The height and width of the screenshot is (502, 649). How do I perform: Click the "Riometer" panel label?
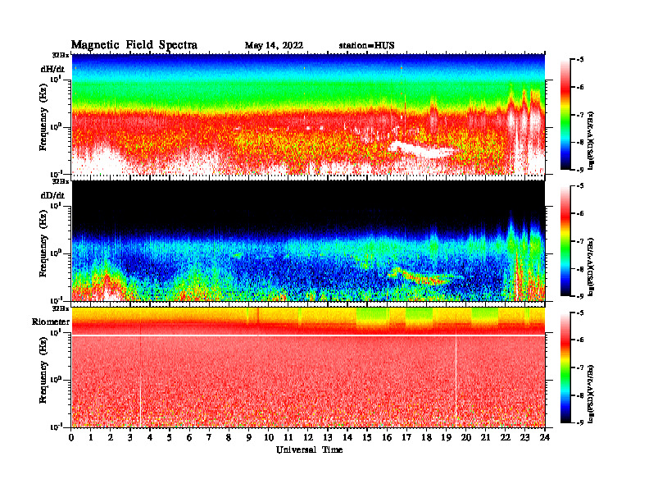pos(51,322)
